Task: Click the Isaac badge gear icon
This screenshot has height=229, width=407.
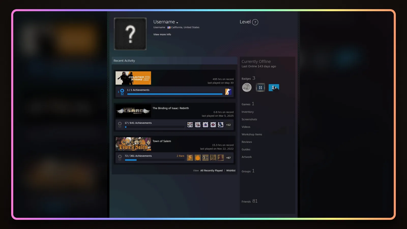Action: (120, 125)
